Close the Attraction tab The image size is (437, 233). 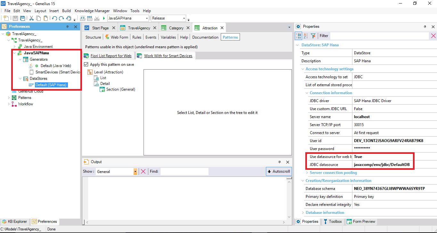click(222, 28)
